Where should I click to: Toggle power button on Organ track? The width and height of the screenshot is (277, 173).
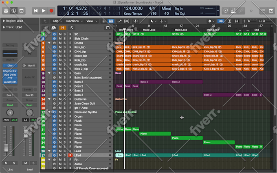pyautogui.click(x=55, y=116)
